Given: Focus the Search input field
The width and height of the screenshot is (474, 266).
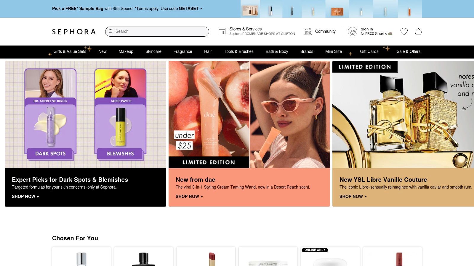Looking at the screenshot, I should (x=157, y=32).
